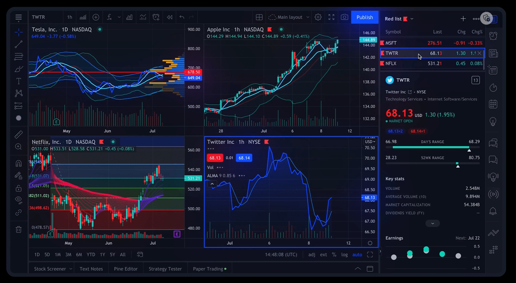The height and width of the screenshot is (283, 516).
Task: Click the blue 68.14 buy button
Action: (244, 158)
